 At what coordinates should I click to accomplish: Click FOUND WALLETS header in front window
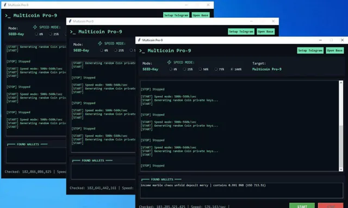162,179
